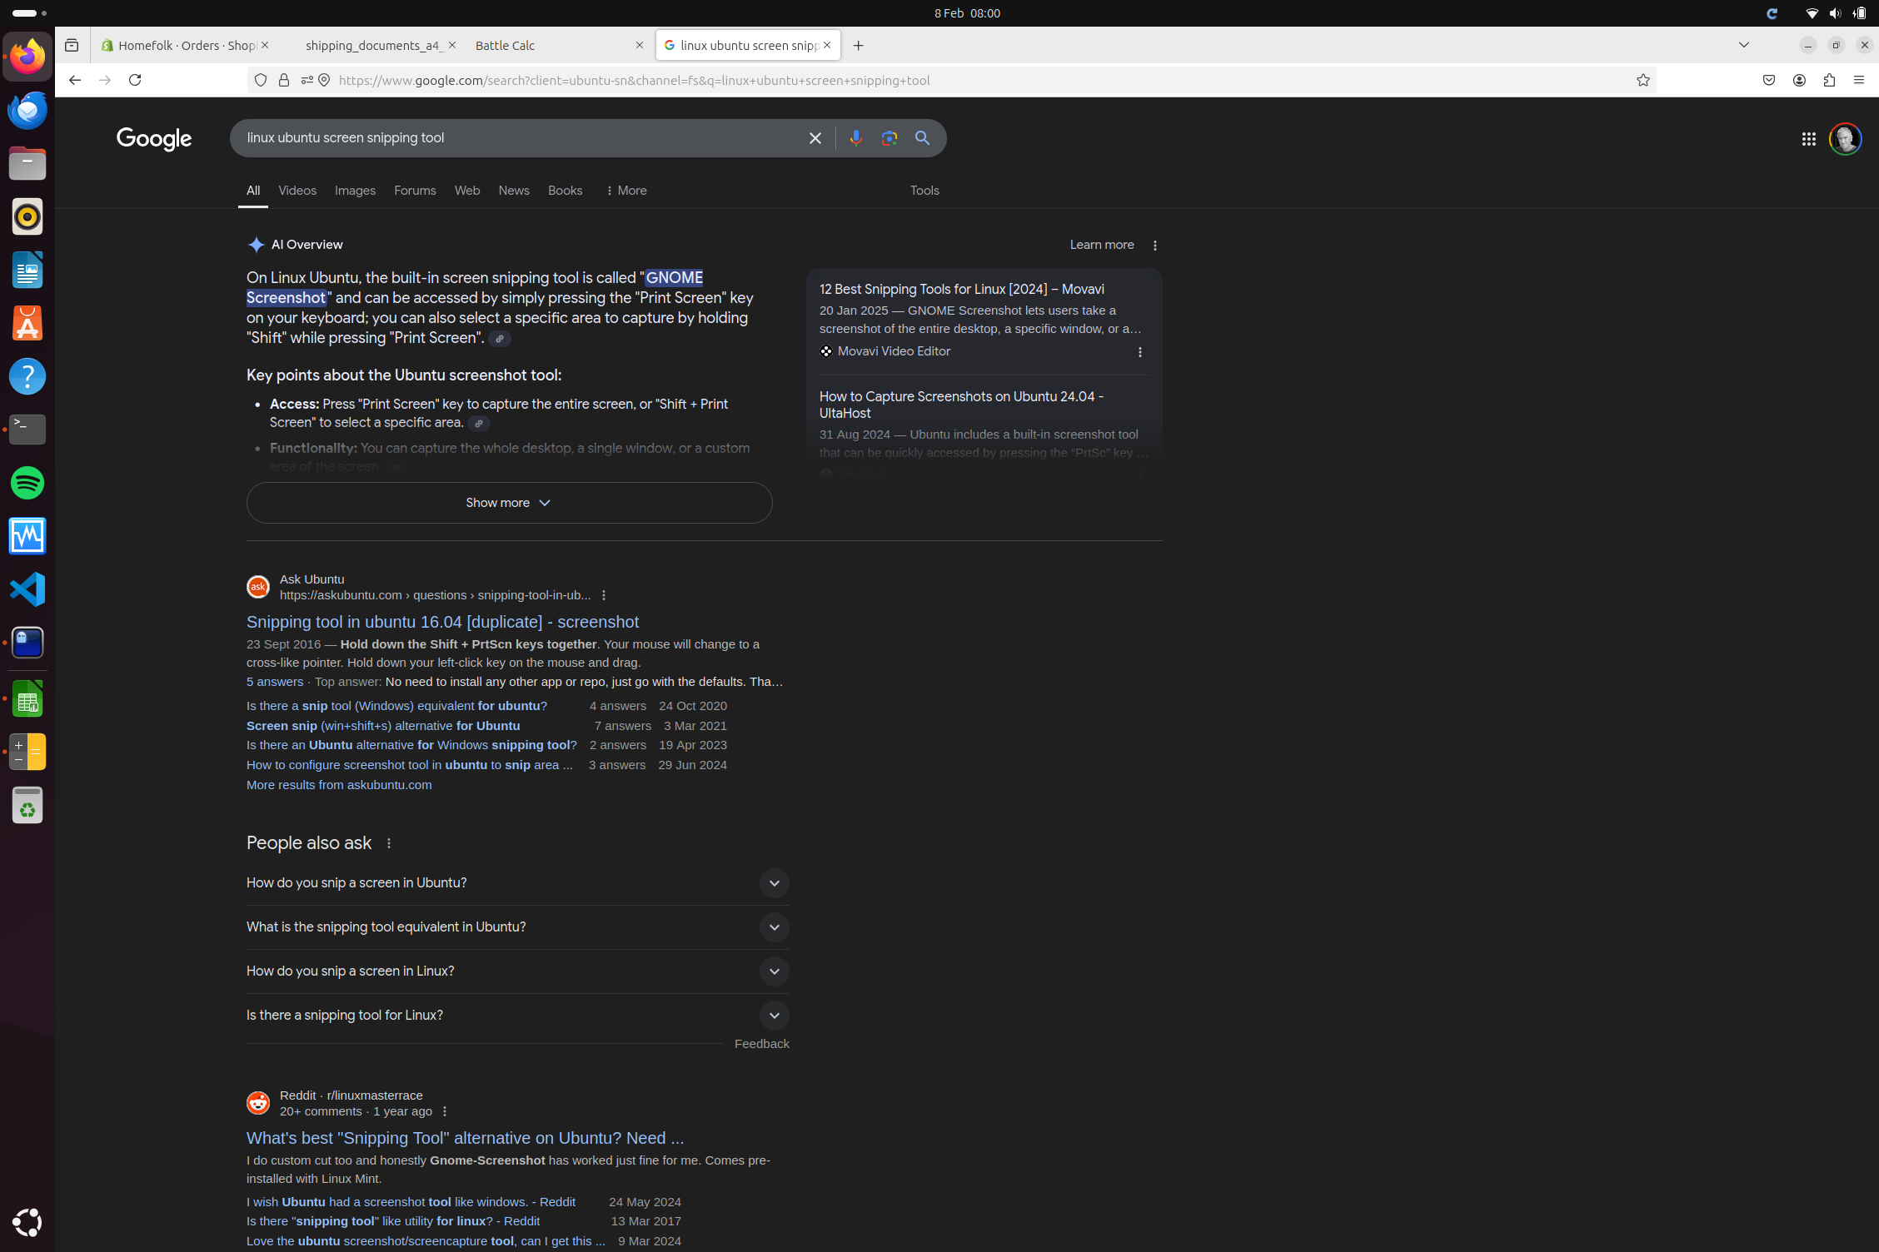Viewport: 1879px width, 1252px height.
Task: Open 'Screen snip (win+shift+s) alternative for Ubuntu'
Action: click(x=383, y=726)
